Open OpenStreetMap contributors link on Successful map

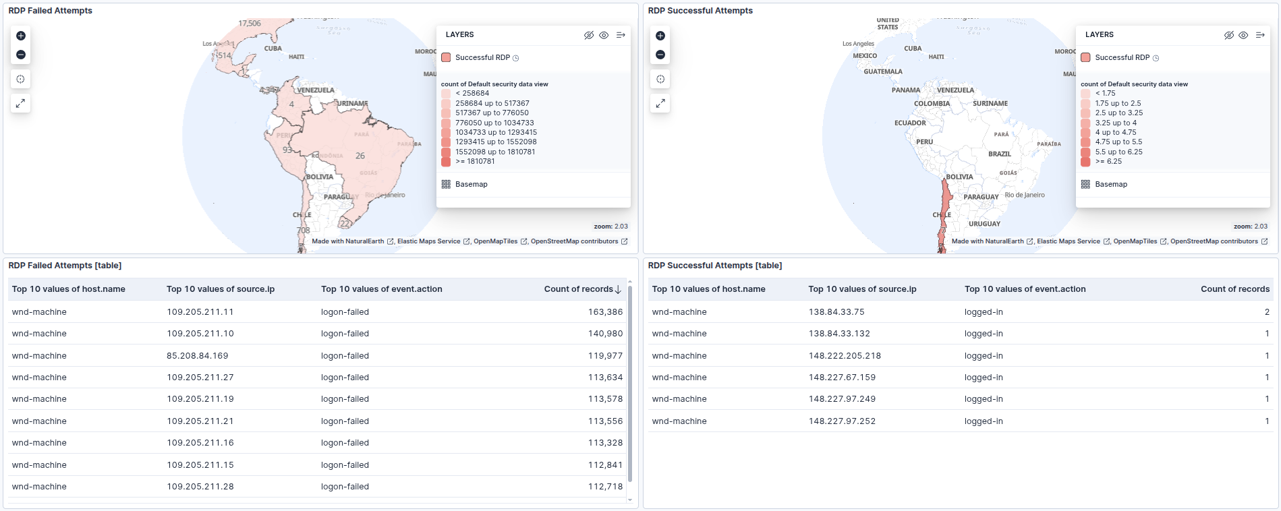pos(1219,241)
